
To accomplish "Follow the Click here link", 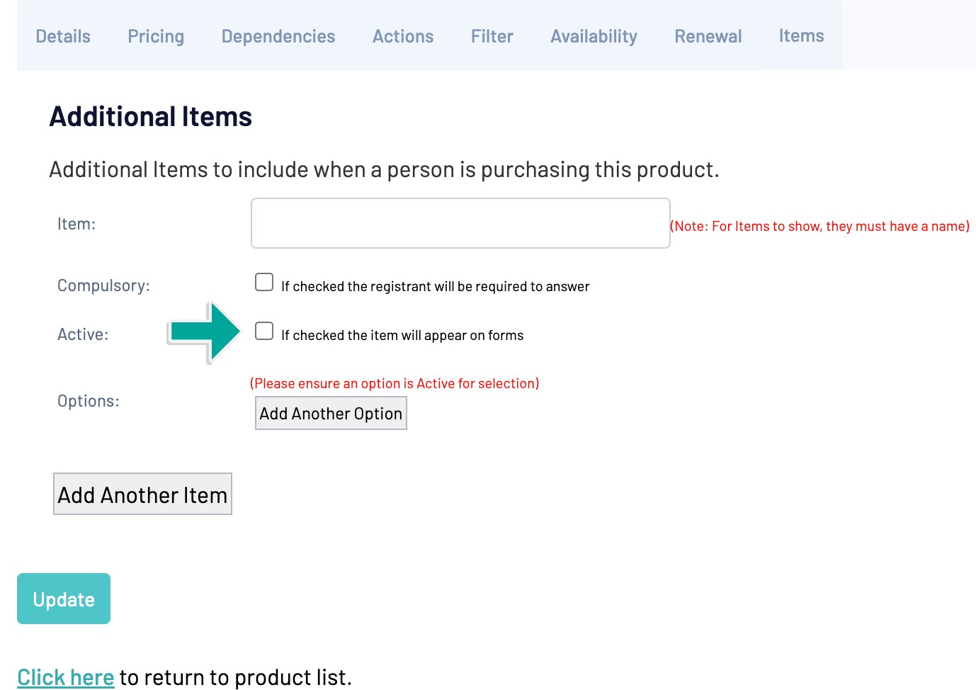I will 65,677.
